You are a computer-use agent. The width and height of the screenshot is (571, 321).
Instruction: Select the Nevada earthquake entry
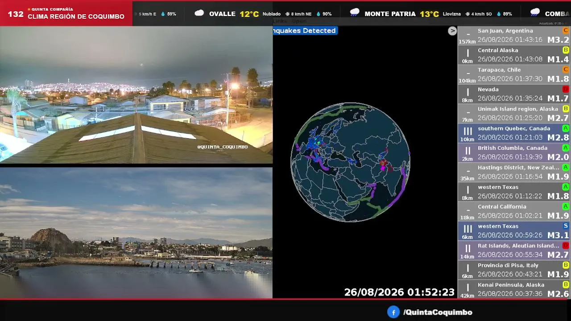(x=514, y=94)
